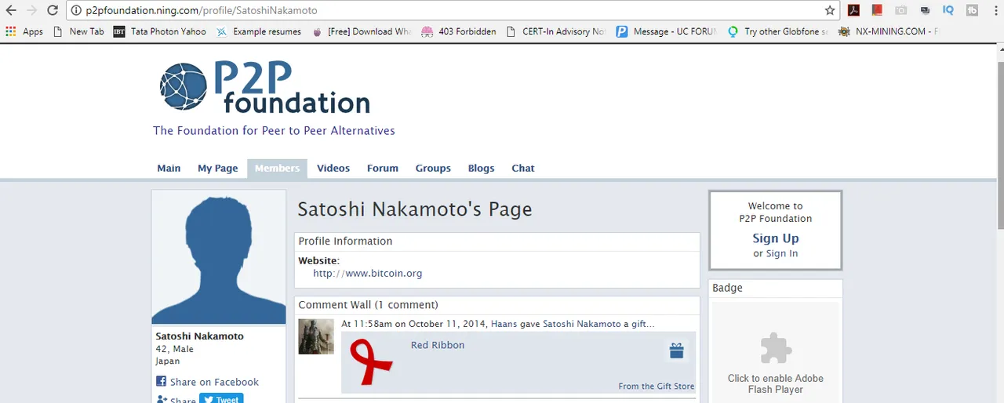
Task: Open Haans' profile link in comment
Action: pos(505,324)
